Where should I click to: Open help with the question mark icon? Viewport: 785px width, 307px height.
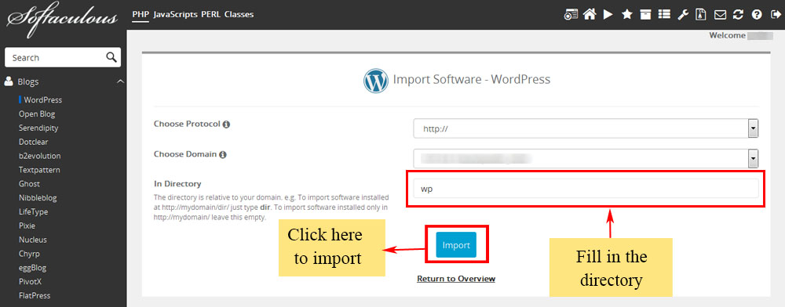(x=757, y=14)
